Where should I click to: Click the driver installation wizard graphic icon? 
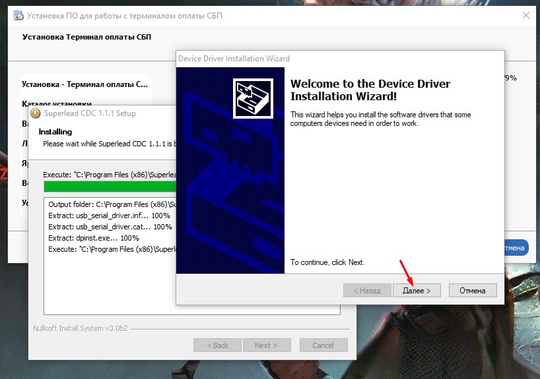(x=253, y=99)
